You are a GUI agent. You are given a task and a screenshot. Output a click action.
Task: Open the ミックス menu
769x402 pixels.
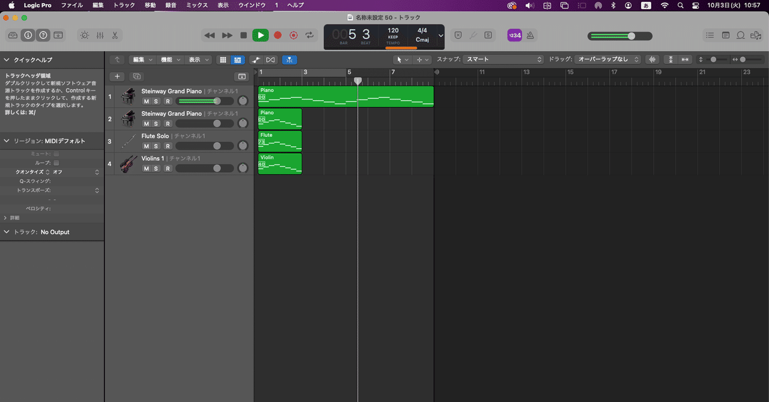(x=197, y=5)
